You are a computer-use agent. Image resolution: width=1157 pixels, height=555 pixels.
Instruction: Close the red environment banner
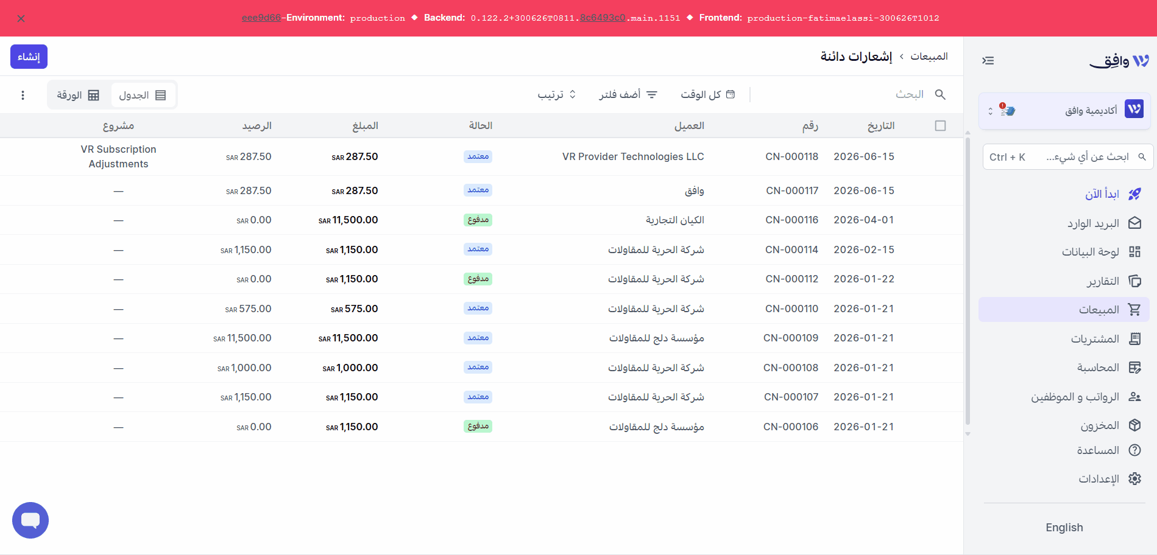coord(21,18)
